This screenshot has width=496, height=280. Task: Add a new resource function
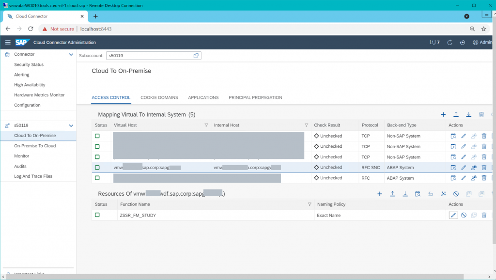pos(380,194)
